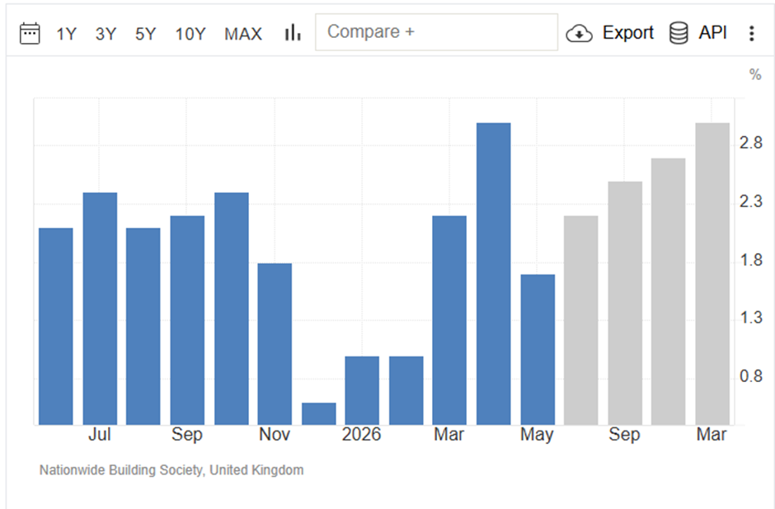
Task: Click the last gray bar above Mar
Action: point(712,274)
